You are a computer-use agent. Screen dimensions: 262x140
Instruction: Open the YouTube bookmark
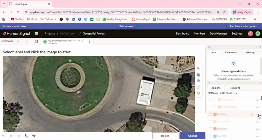(18, 19)
